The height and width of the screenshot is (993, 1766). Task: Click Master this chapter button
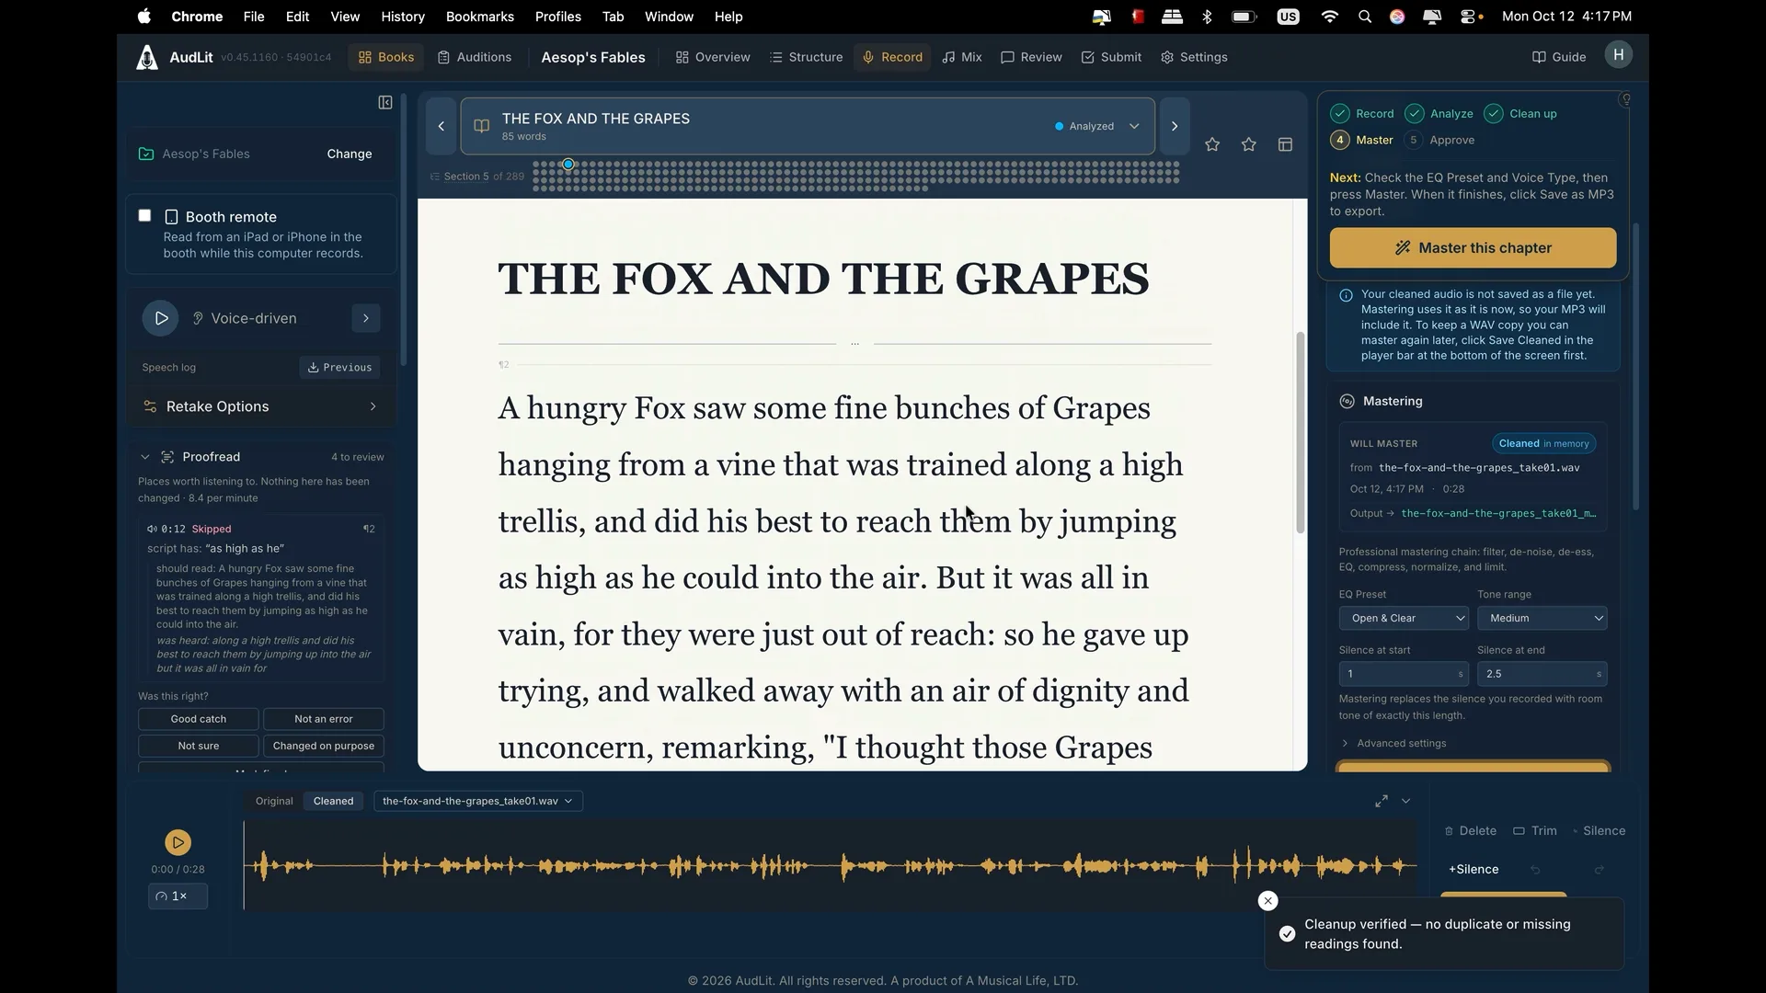point(1473,248)
